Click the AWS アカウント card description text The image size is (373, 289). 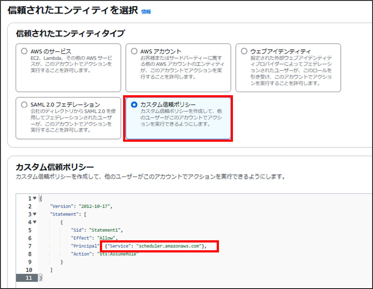point(182,68)
